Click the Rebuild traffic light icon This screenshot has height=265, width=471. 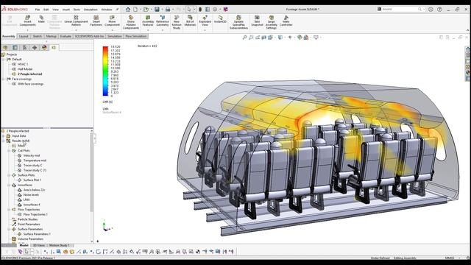pos(200,10)
